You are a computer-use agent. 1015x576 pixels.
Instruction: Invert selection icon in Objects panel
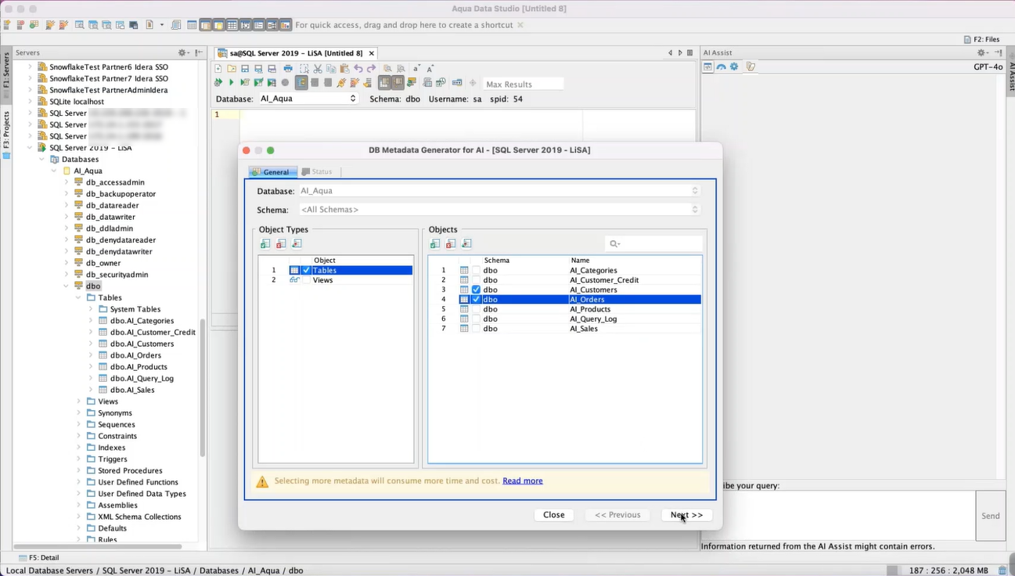(466, 244)
